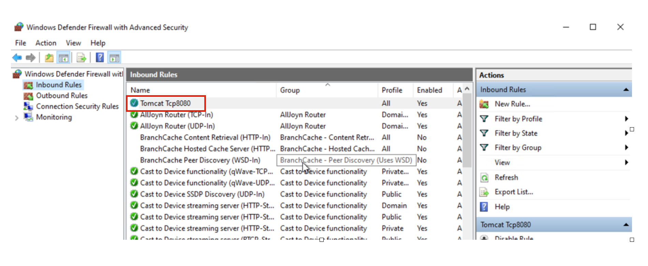Viewport: 648px width, 266px height.
Task: Click the check icon of Tomcat Tcp8080 rule
Action: tap(134, 103)
